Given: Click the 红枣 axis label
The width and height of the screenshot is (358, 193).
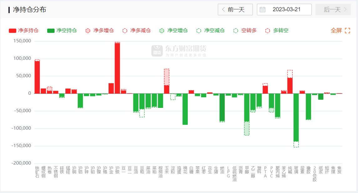Looking at the screenshot, I should pyautogui.click(x=203, y=170).
